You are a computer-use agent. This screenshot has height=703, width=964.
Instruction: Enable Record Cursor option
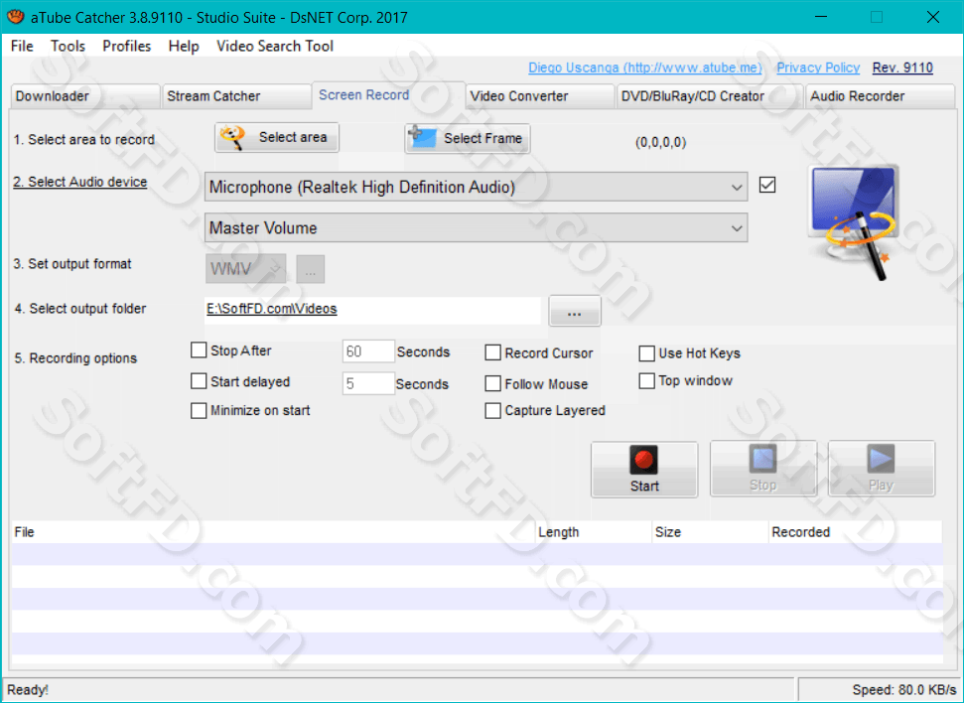tap(492, 353)
